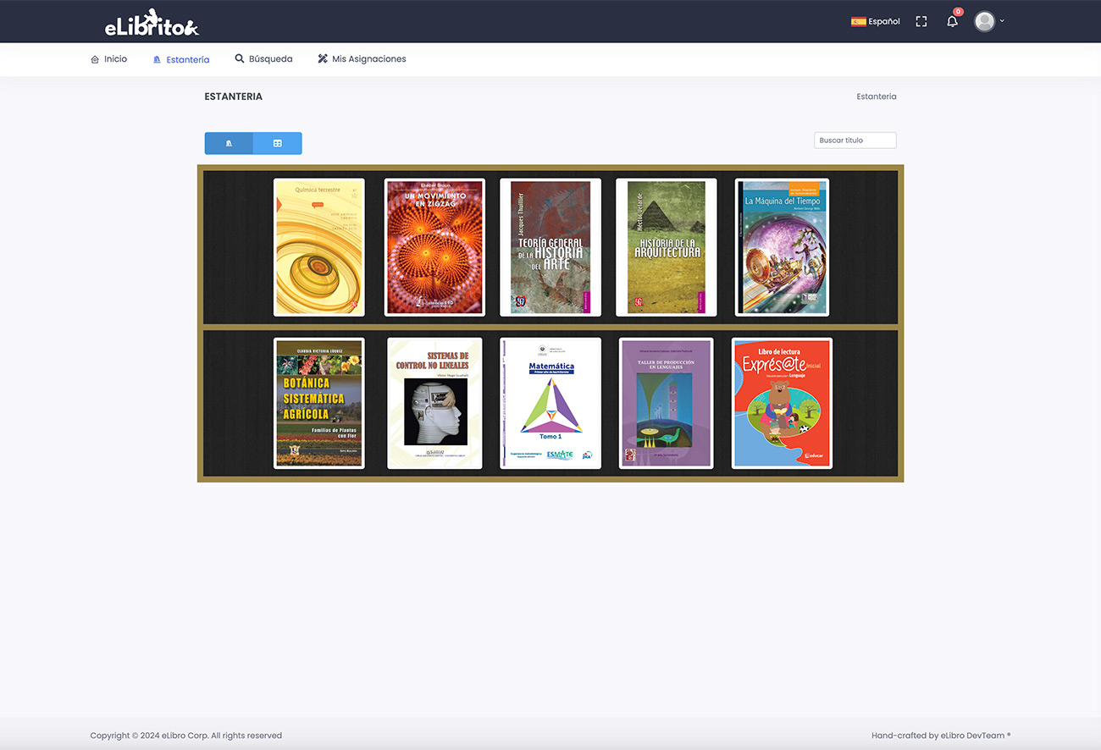Viewport: 1101px width, 750px height.
Task: Open Matemática Tomo 1 book
Action: (x=550, y=403)
